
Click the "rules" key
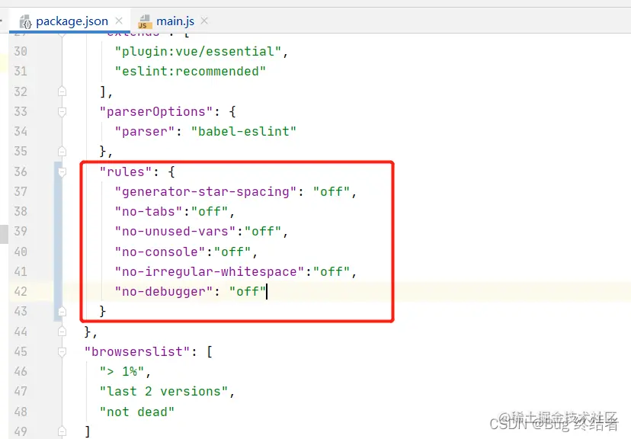click(126, 171)
